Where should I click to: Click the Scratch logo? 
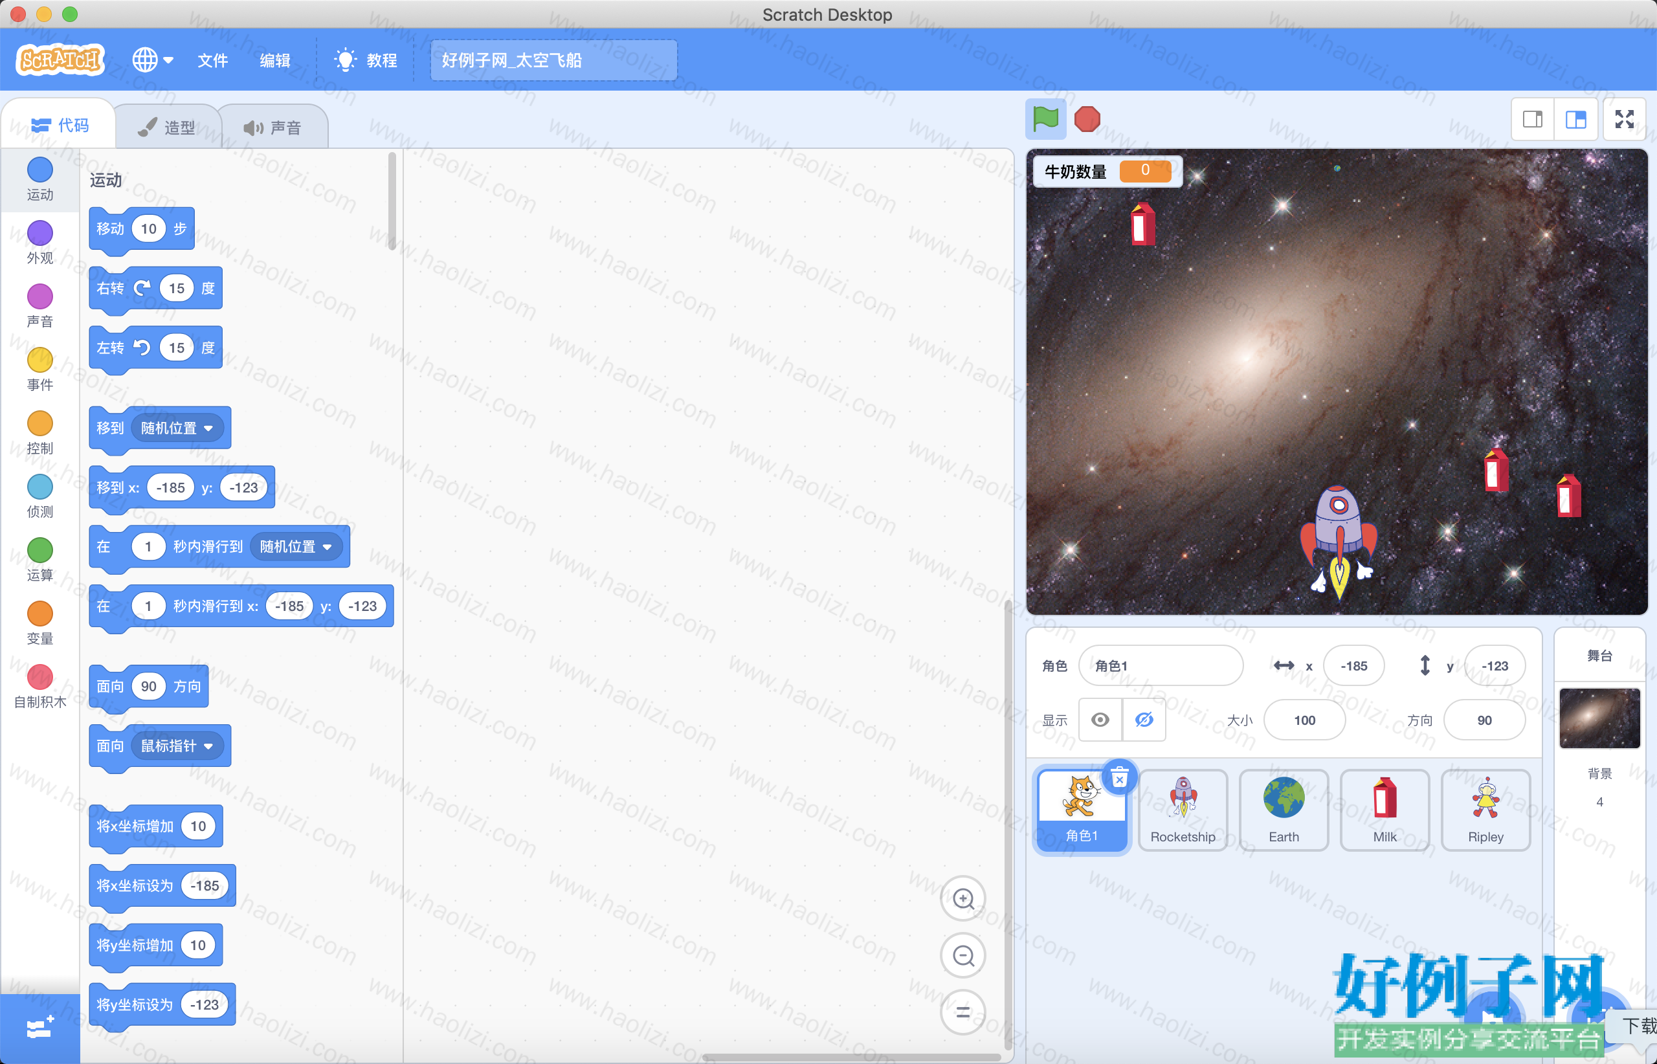pyautogui.click(x=60, y=60)
